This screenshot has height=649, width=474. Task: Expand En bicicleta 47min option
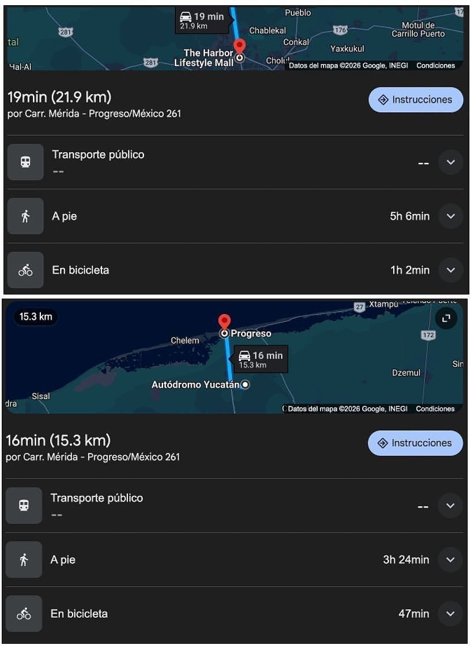(x=450, y=614)
